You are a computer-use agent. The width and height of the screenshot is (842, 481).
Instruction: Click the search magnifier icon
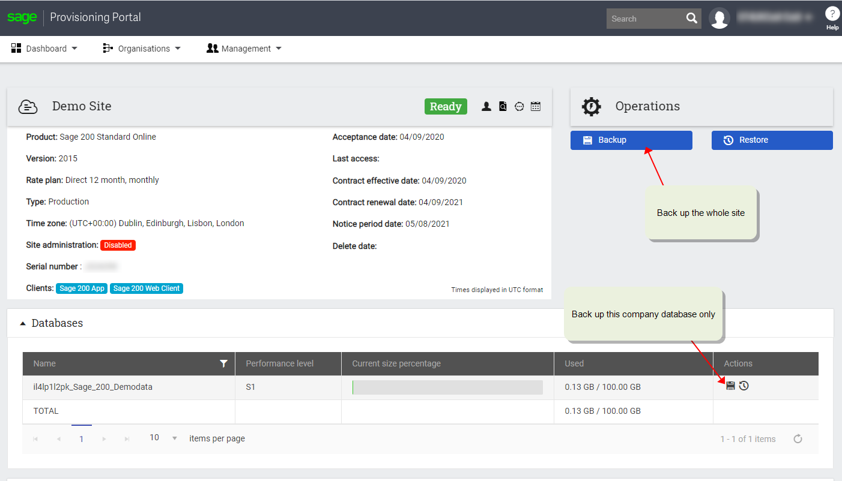tap(692, 19)
